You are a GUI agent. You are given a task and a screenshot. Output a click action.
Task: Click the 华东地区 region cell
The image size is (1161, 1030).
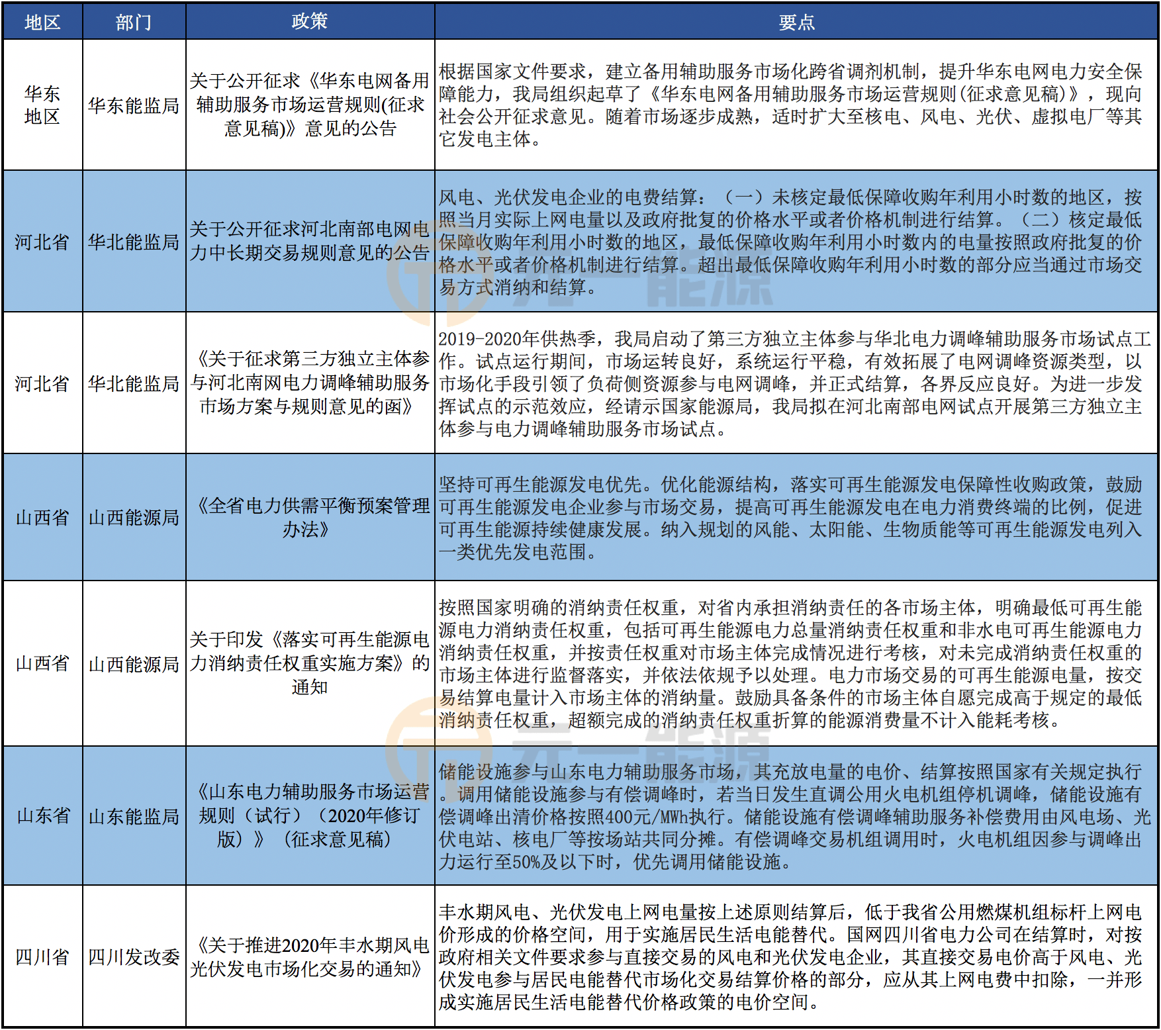click(42, 105)
